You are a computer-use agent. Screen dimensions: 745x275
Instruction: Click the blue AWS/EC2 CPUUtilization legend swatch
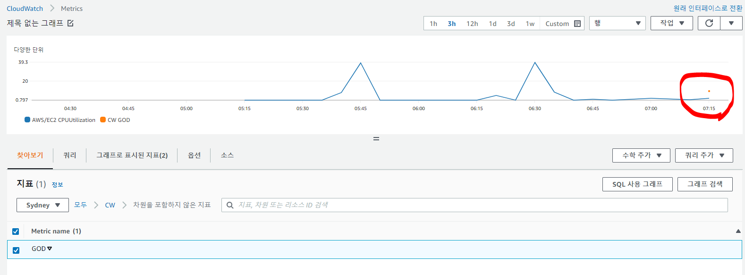tap(27, 120)
